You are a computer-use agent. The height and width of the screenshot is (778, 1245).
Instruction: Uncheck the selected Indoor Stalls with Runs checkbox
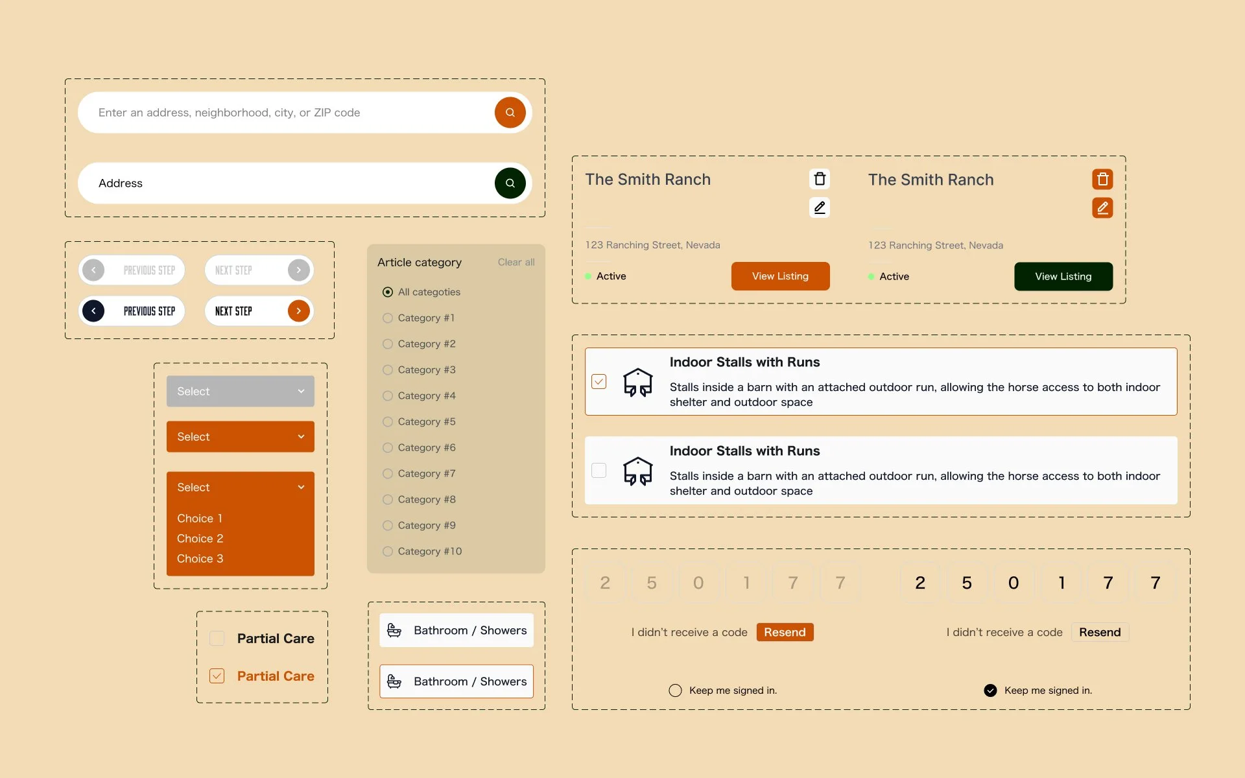point(599,382)
